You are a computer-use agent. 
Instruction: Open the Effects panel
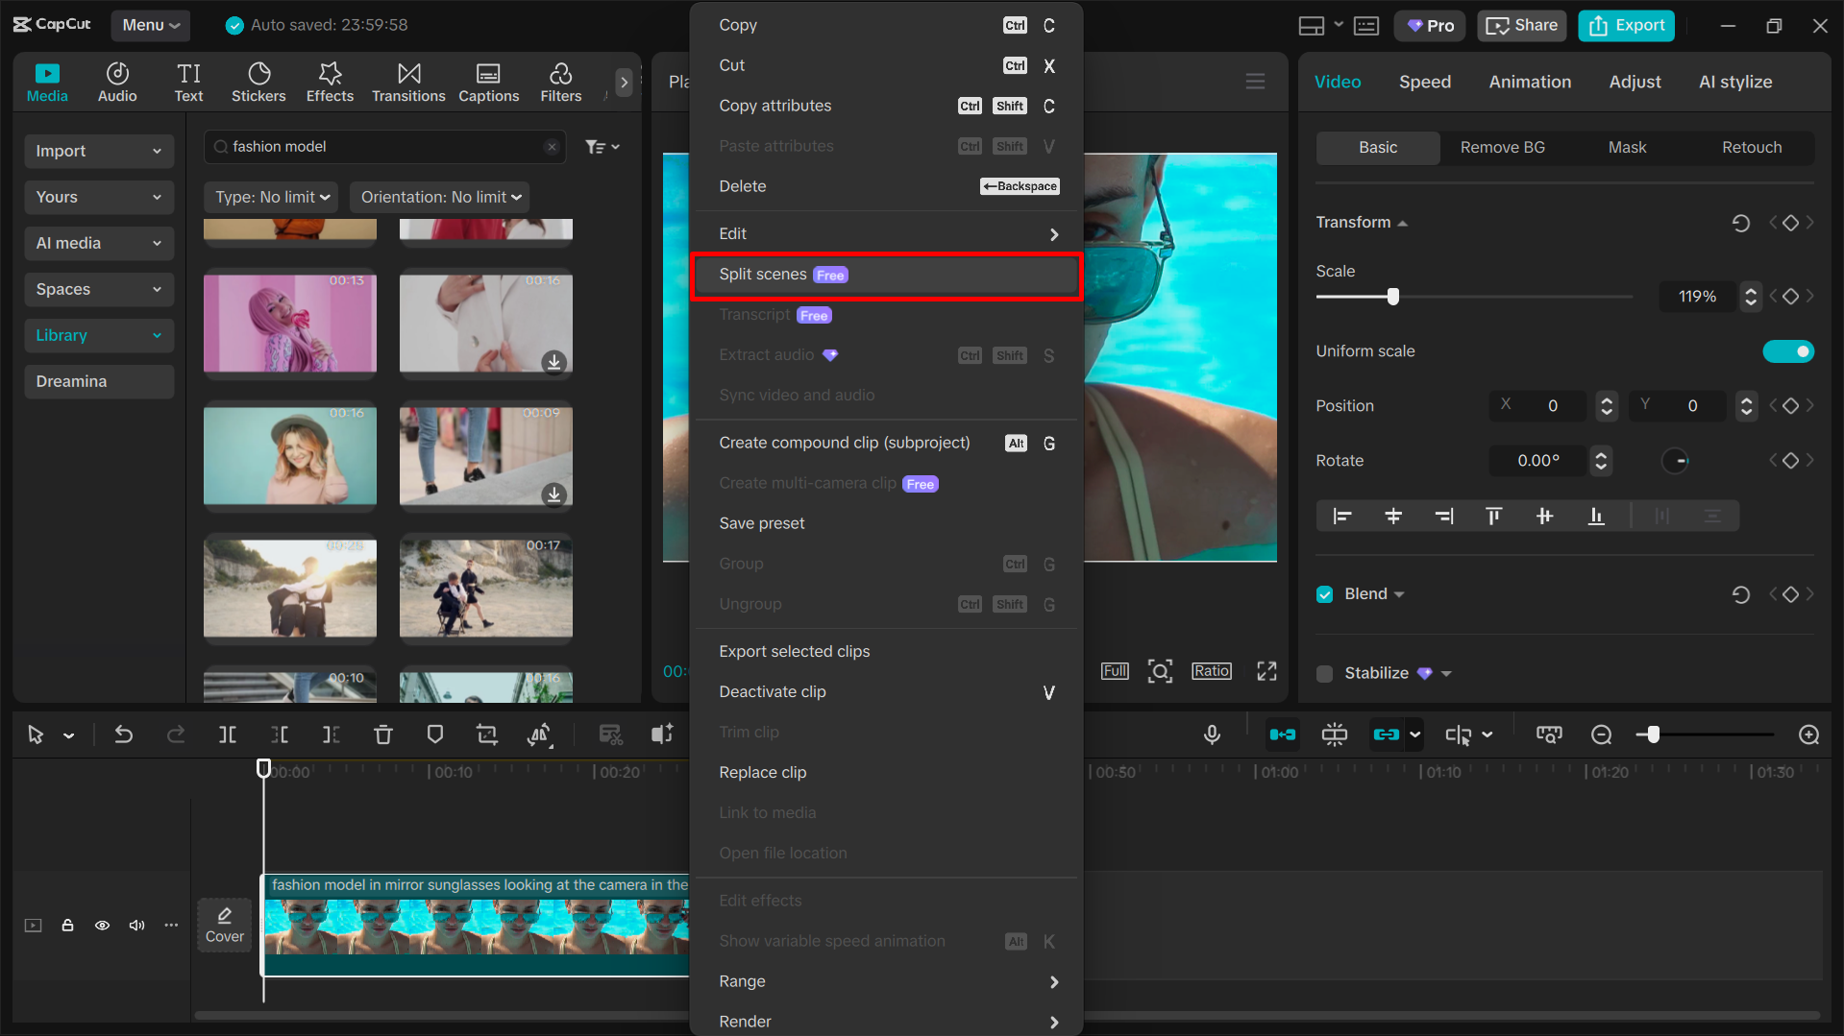coord(330,82)
